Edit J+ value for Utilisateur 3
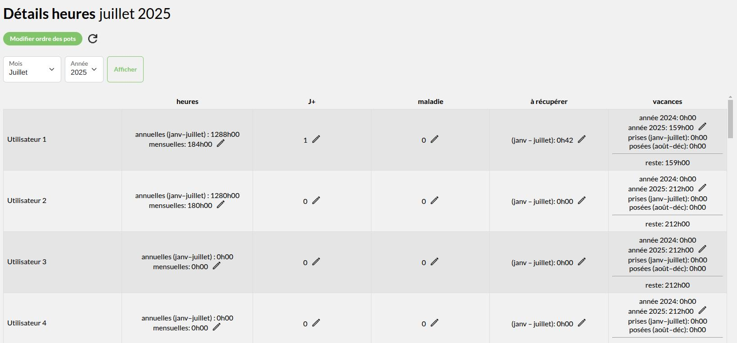The image size is (737, 343). click(x=316, y=262)
